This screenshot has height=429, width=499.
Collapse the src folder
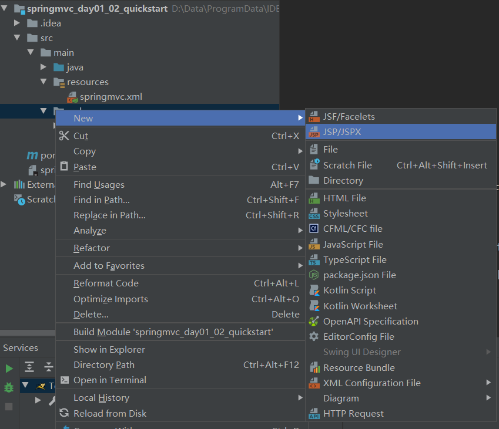[x=17, y=38]
